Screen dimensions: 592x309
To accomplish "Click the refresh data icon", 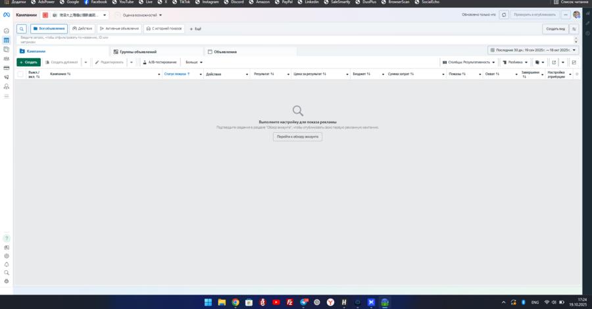I will click(x=504, y=14).
